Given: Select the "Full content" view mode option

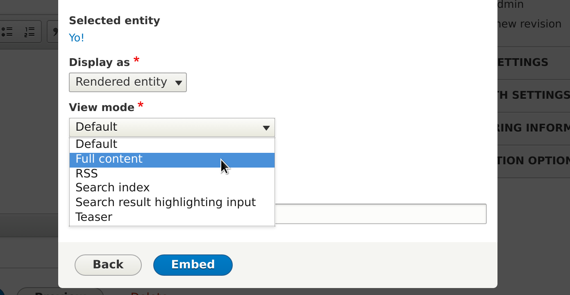Looking at the screenshot, I should pyautogui.click(x=172, y=159).
